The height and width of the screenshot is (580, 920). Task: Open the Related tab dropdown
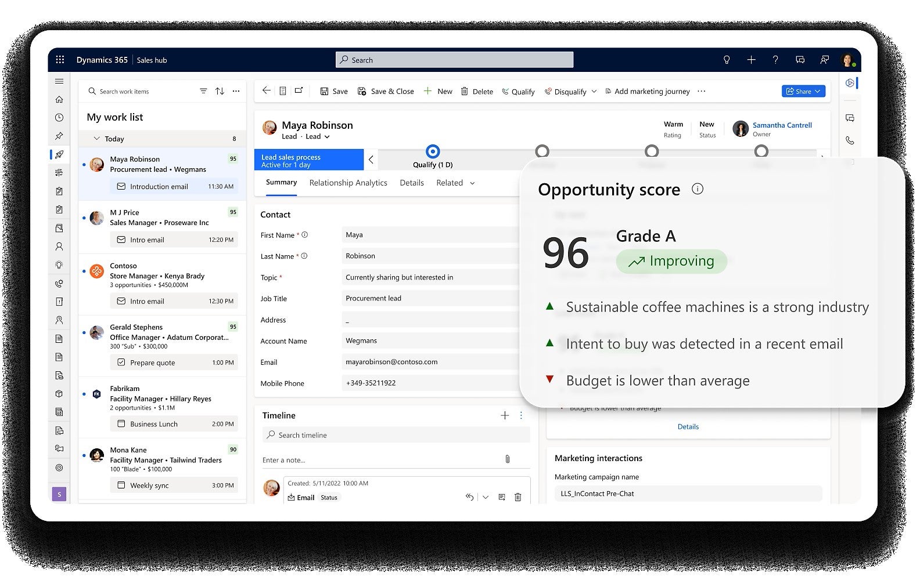point(455,183)
